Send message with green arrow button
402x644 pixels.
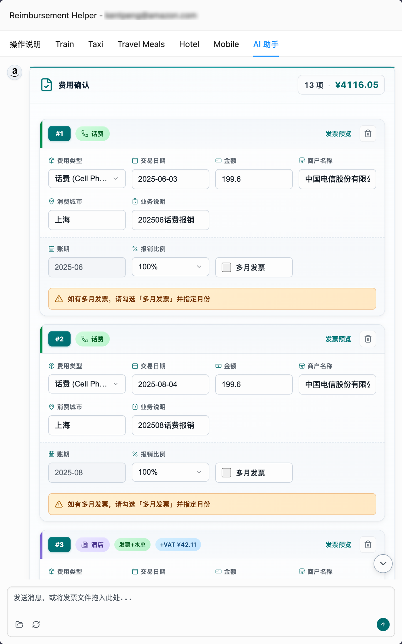point(383,624)
